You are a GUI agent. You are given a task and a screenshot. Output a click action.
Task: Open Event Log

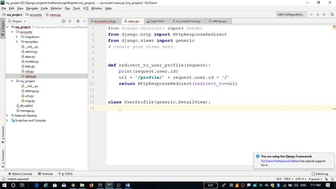[320, 174]
